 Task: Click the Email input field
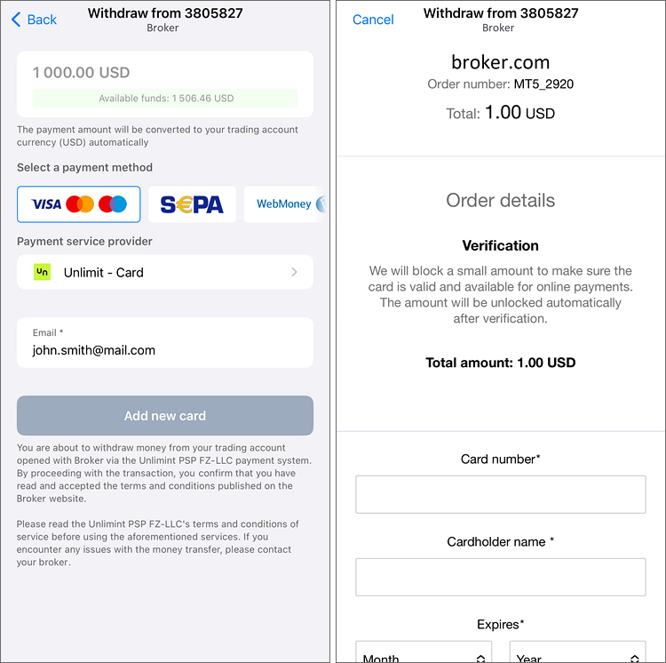click(165, 350)
